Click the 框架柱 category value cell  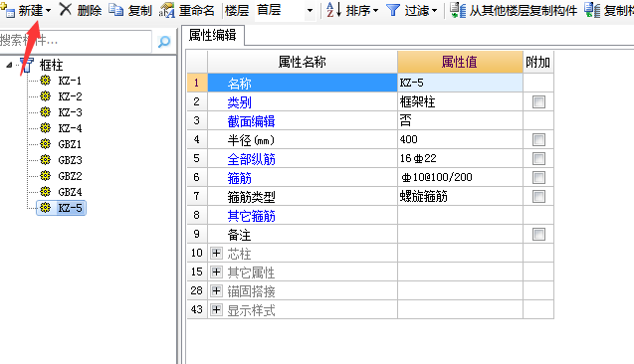[460, 101]
